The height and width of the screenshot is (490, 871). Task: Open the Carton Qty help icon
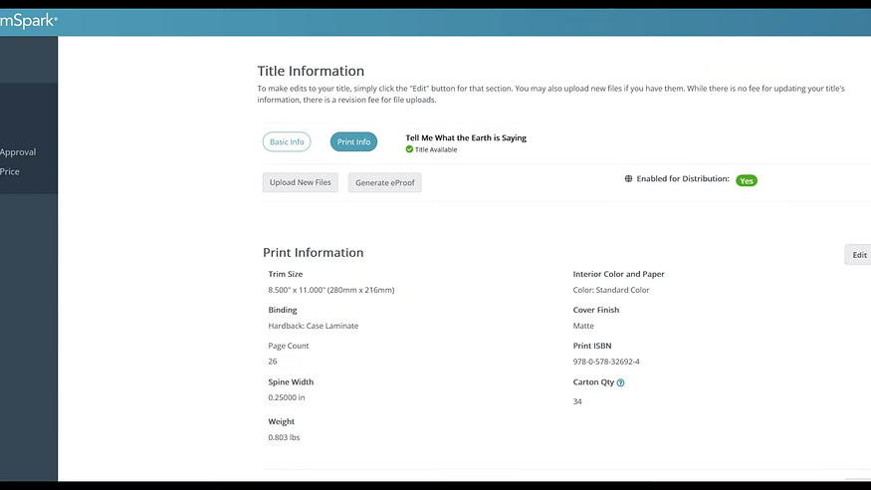[x=620, y=382]
